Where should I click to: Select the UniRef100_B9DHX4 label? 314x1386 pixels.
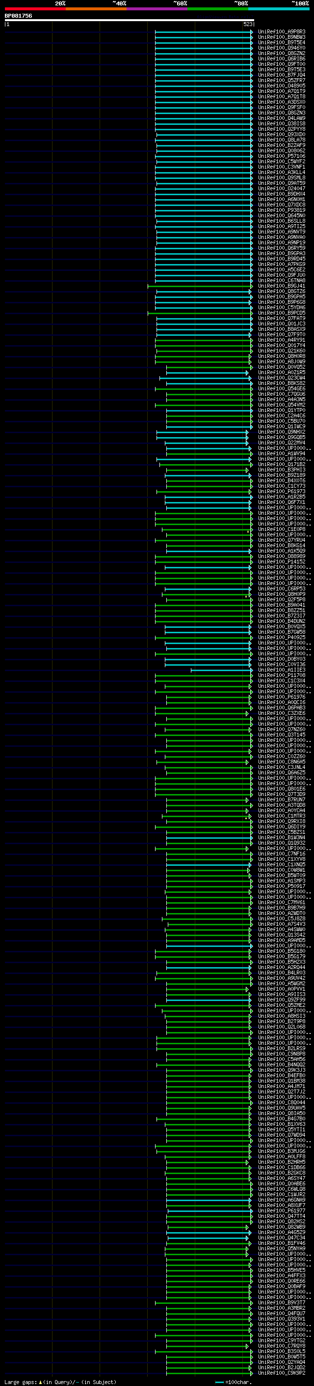point(282,194)
